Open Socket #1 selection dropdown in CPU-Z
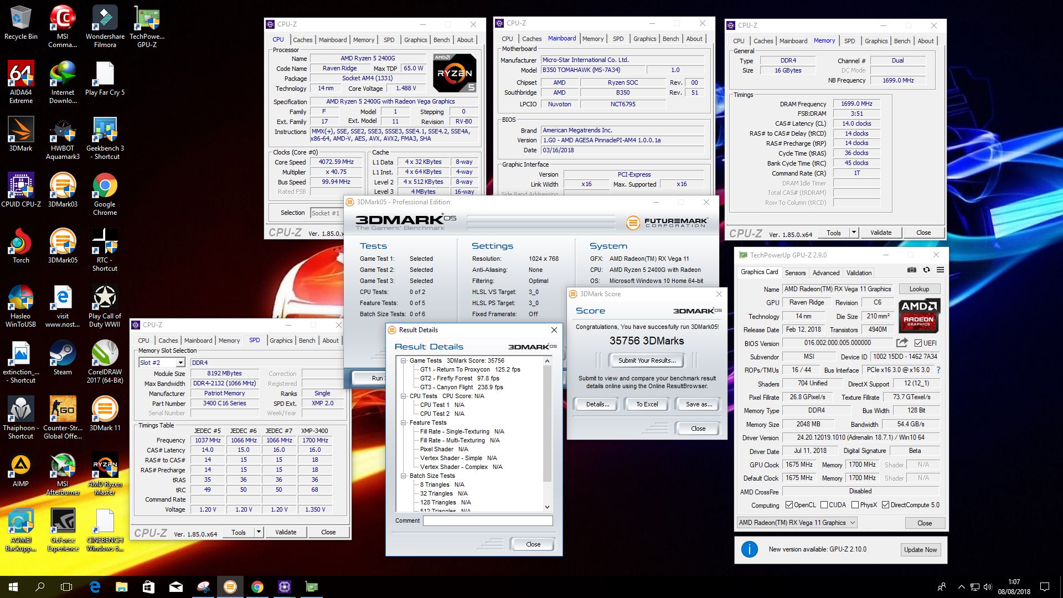The image size is (1063, 598). pos(326,213)
